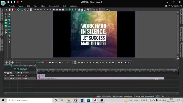Click the volume speaker icon
183x103 pixels.
click(60, 62)
